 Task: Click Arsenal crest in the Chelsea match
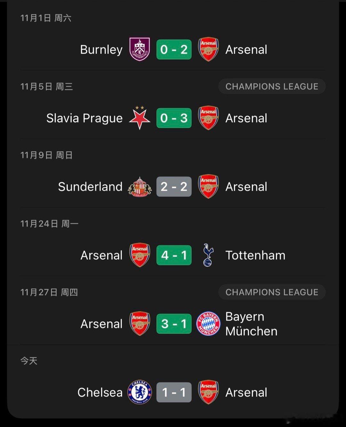pos(208,392)
